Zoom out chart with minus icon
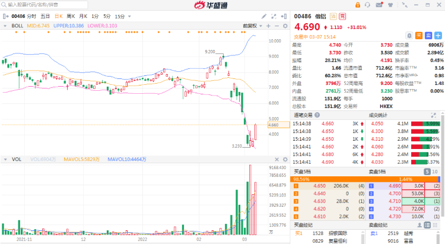The width and height of the screenshot is (445, 244). 276,26
